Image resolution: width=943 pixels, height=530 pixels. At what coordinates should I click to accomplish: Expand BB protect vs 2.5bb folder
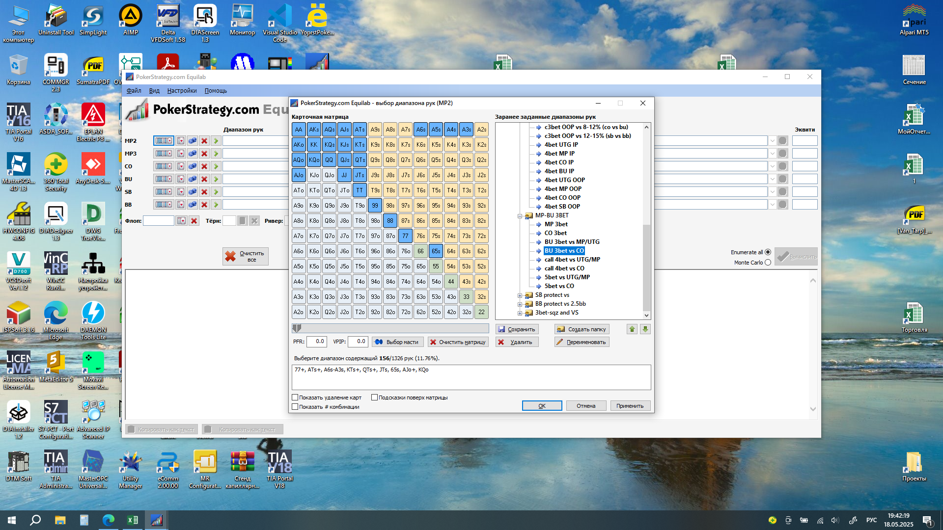pos(520,304)
